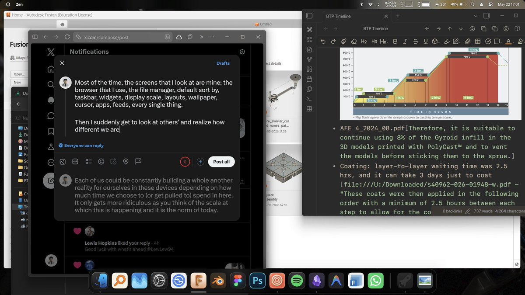
Task: Select format painter brush in notes toolbar
Action: [343, 42]
